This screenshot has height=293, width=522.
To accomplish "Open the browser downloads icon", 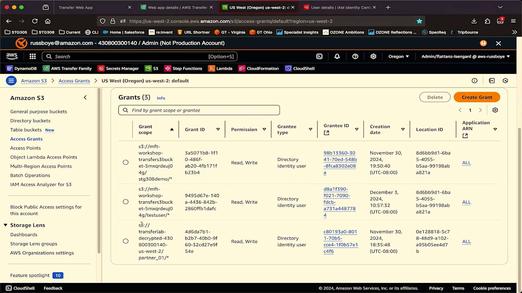I will click(474, 21).
